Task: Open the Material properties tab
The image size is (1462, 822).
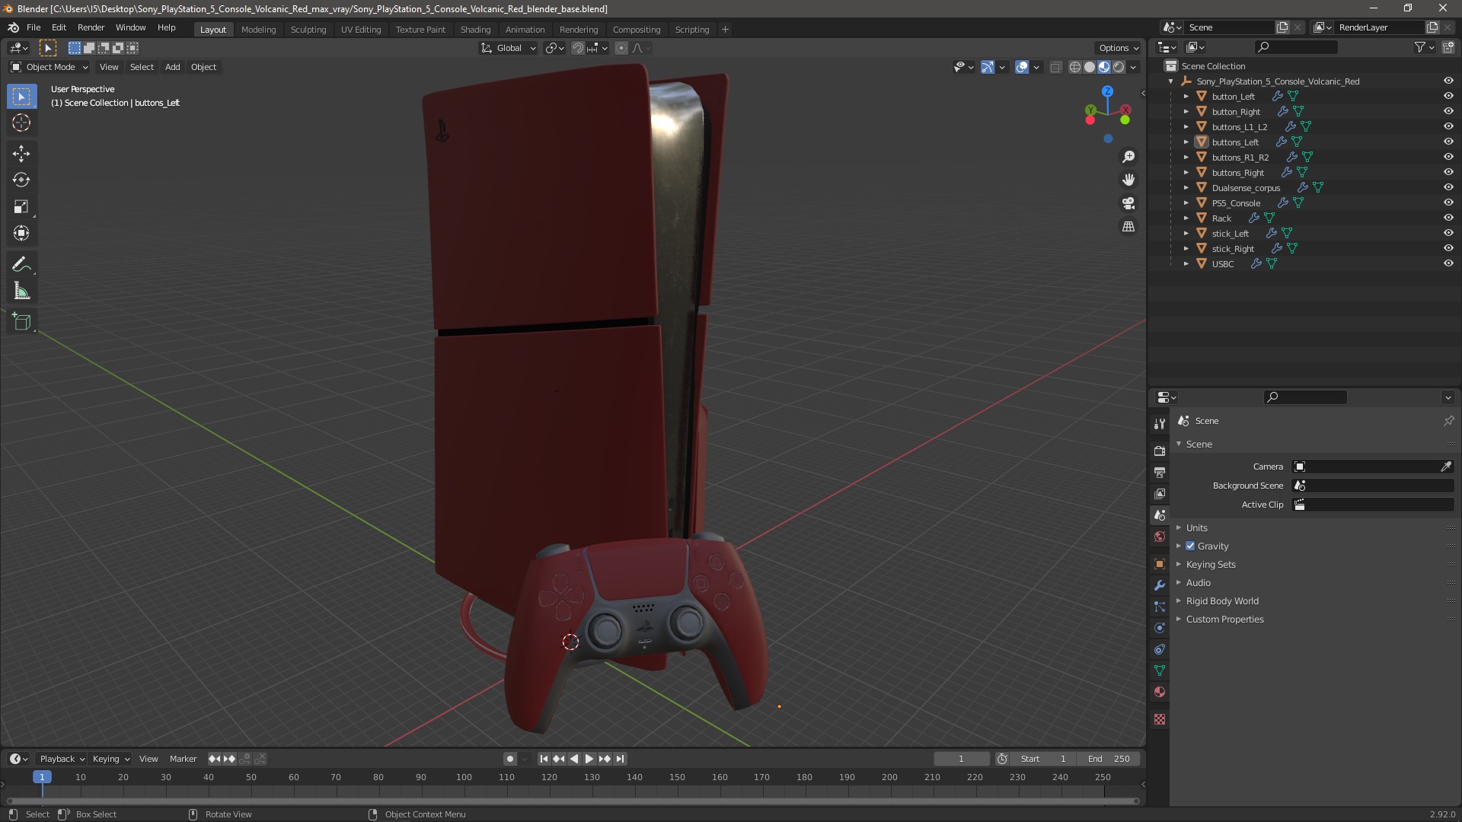Action: (1160, 692)
